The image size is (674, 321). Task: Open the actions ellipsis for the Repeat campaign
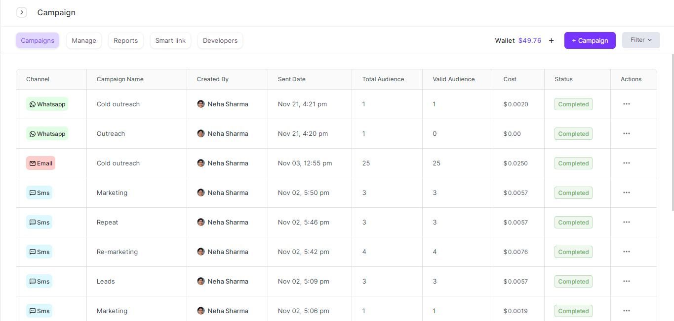click(626, 222)
